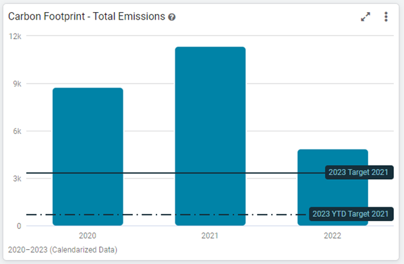The image size is (404, 264).
Task: Click the 0 y-axis label
Action: coord(19,226)
